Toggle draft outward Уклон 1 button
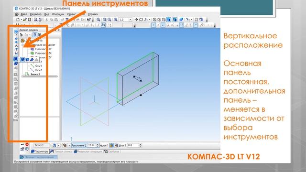This screenshot has width=306, height=172. point(111,145)
